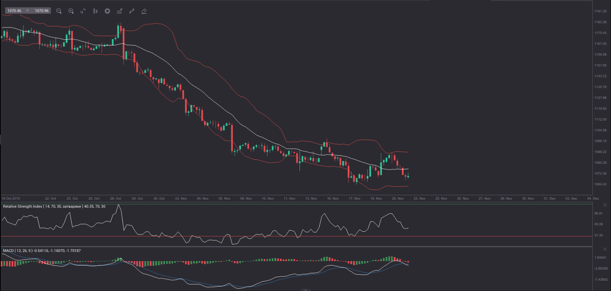The height and width of the screenshot is (291, 611).
Task: Close the Relative Strength Index panel
Action: [x=605, y=205]
